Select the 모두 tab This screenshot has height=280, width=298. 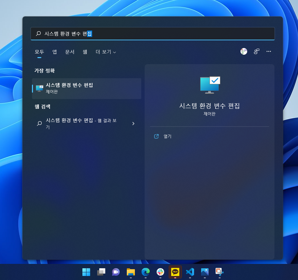click(x=39, y=52)
